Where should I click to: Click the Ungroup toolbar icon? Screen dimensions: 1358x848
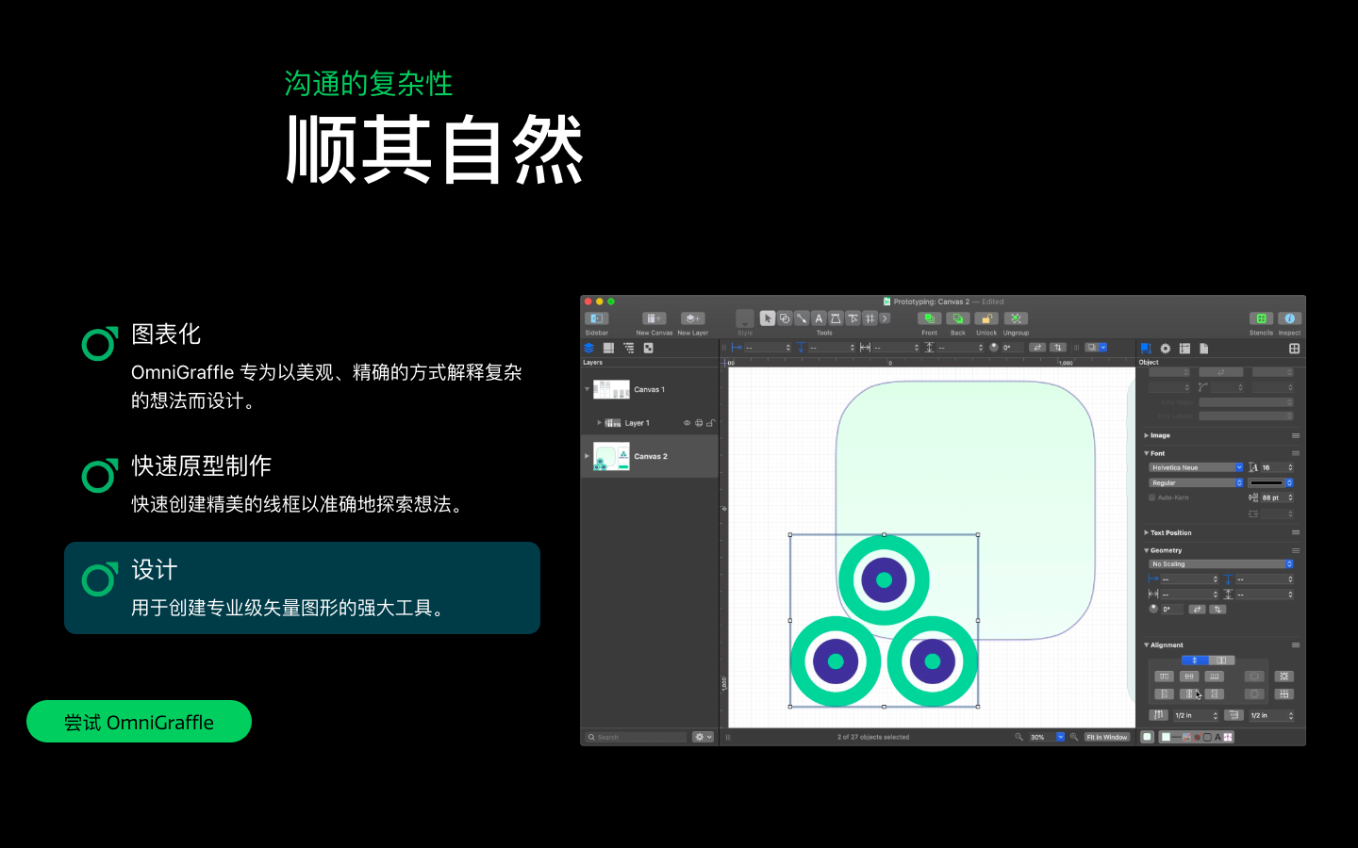(1016, 318)
